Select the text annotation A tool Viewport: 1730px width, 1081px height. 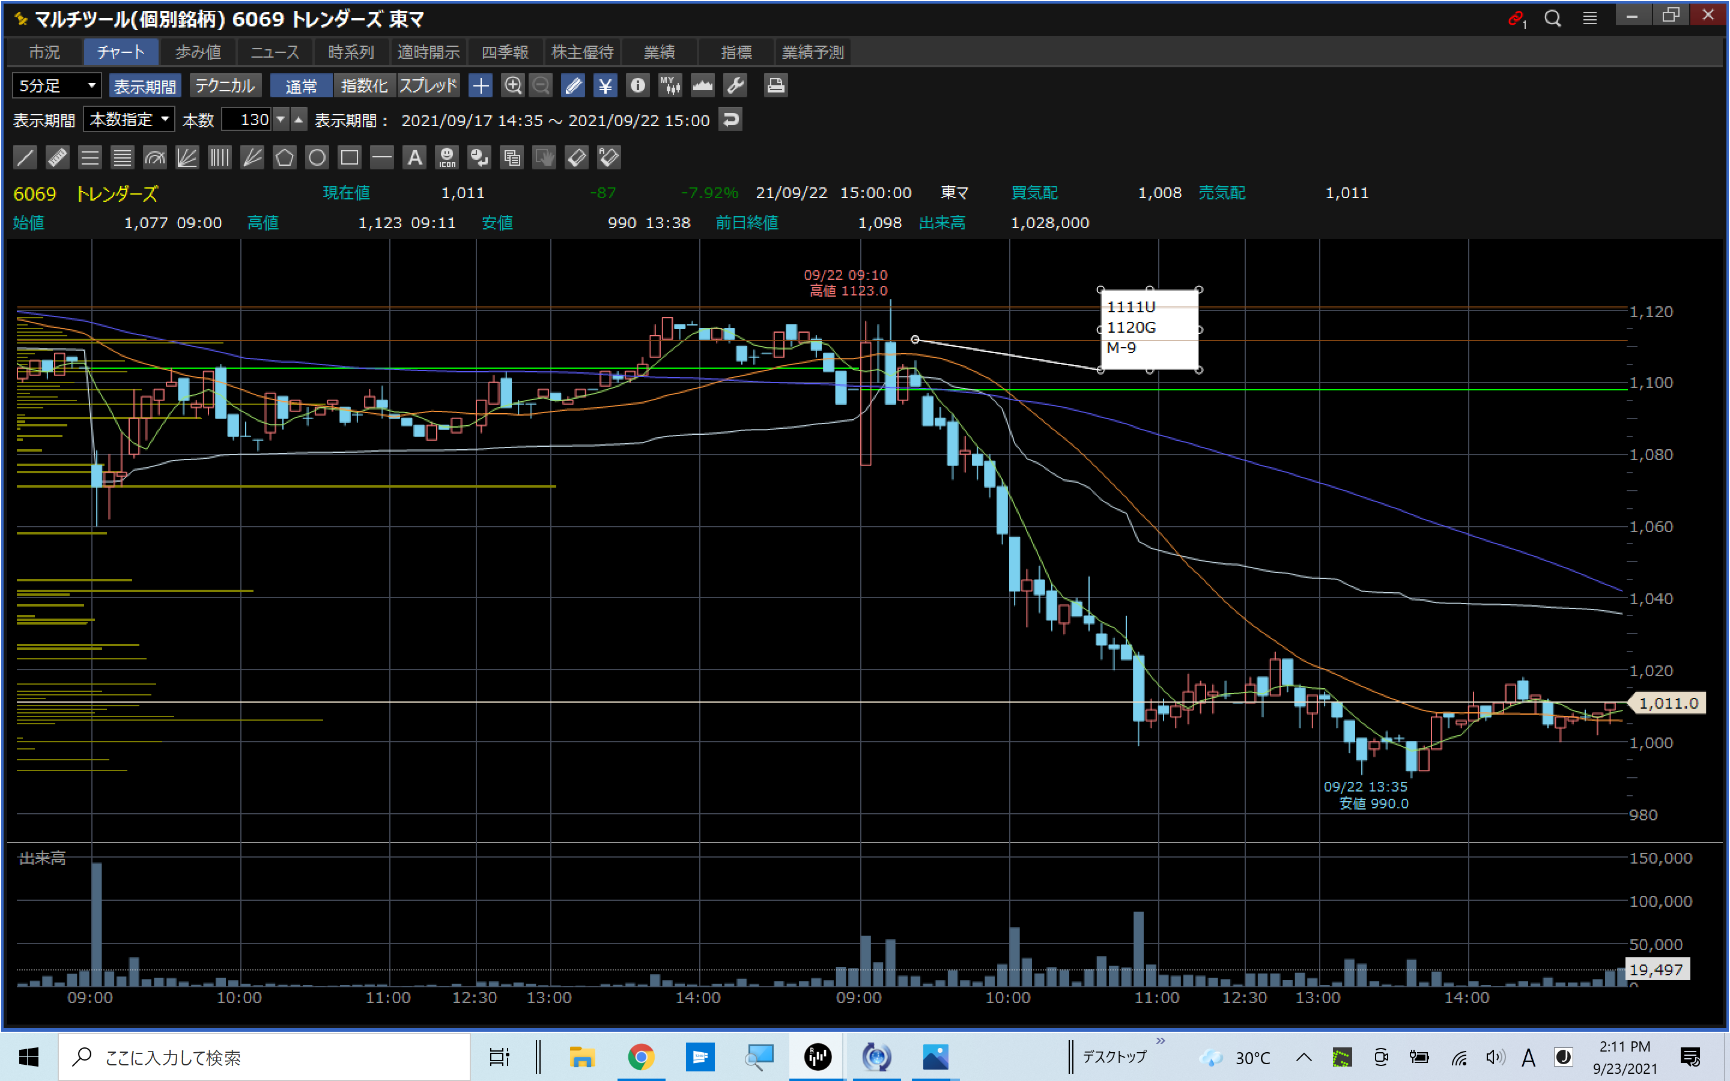[x=414, y=157]
